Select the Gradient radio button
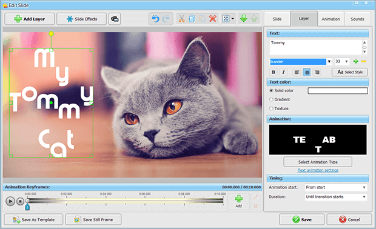This screenshot has height=229, width=376. coord(271,99)
